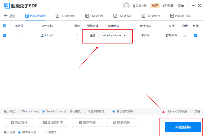Click the 输出格式 column header
The image size is (204, 137).
pyautogui.click(x=114, y=26)
